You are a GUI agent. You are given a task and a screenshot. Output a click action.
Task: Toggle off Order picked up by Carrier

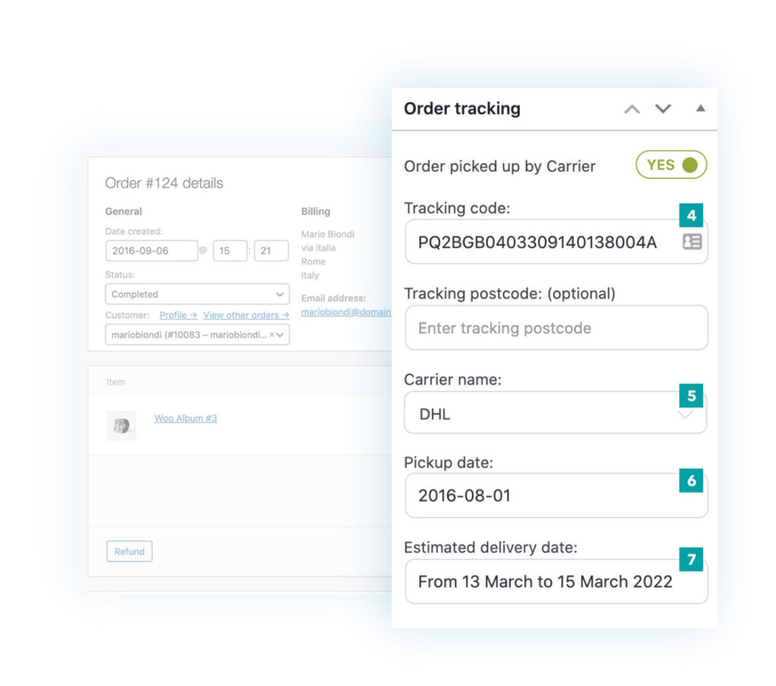(670, 164)
